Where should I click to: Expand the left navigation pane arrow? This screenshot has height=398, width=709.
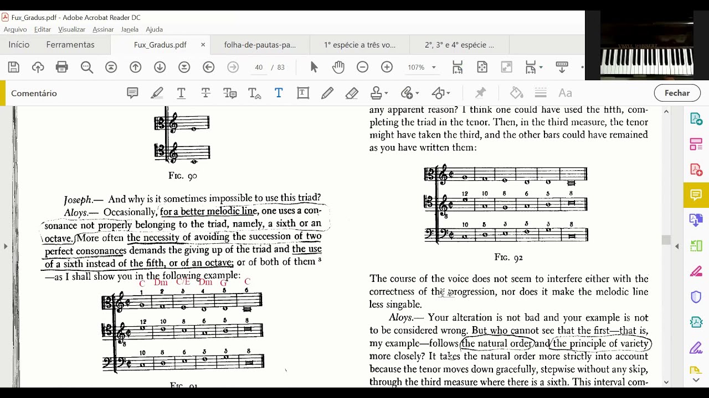(x=6, y=247)
